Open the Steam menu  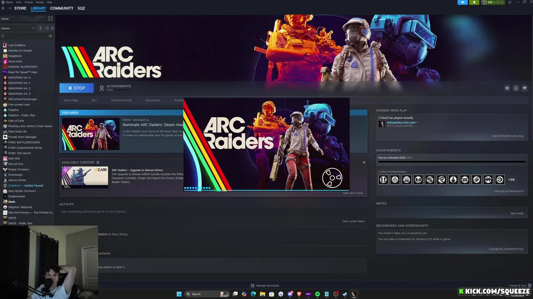[9, 2]
